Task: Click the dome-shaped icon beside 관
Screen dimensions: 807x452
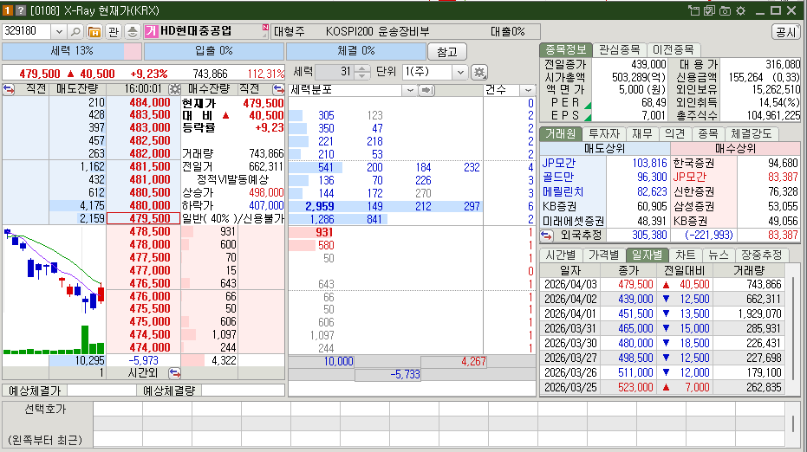Action: [x=133, y=32]
